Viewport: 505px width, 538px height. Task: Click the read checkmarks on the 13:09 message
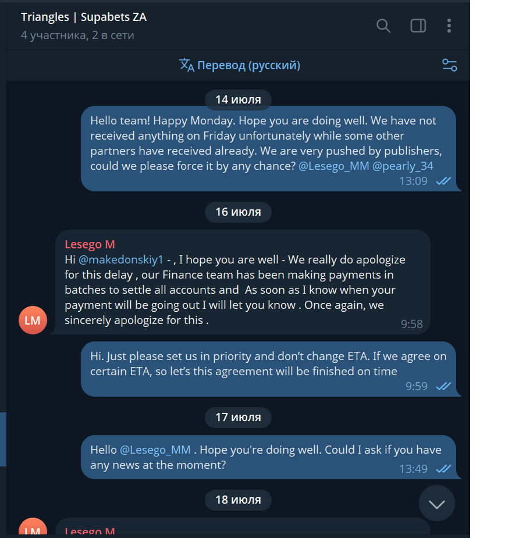(x=443, y=181)
